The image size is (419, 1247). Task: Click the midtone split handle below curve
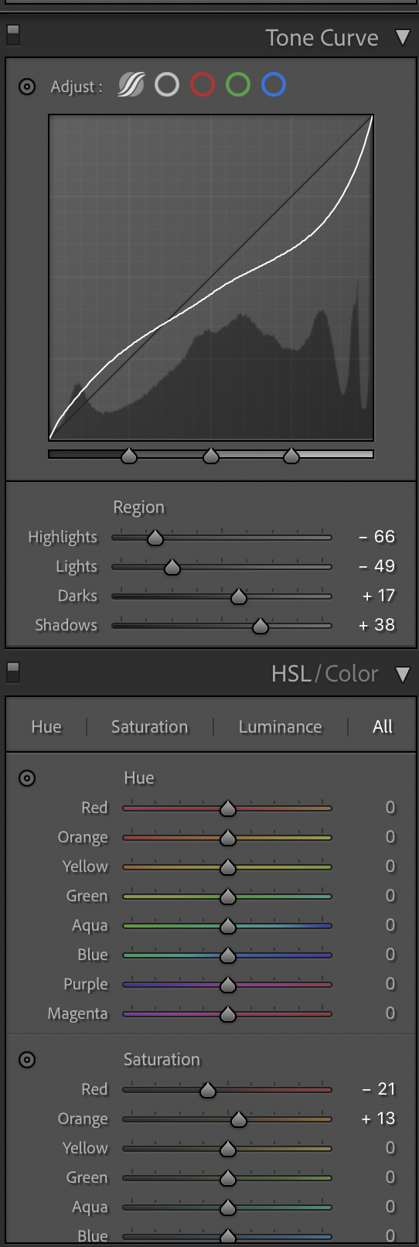pyautogui.click(x=211, y=456)
